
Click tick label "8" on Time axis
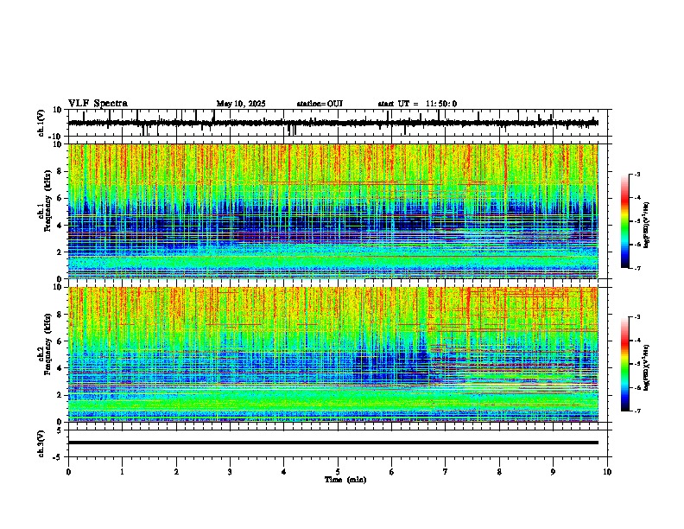pos(499,472)
